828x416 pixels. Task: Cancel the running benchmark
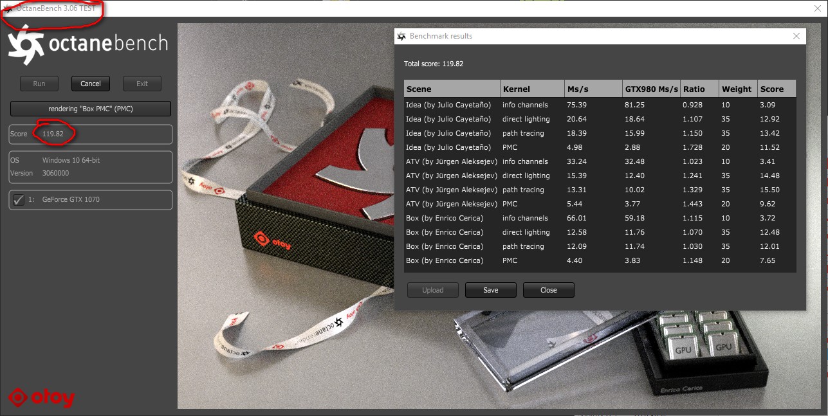click(91, 84)
